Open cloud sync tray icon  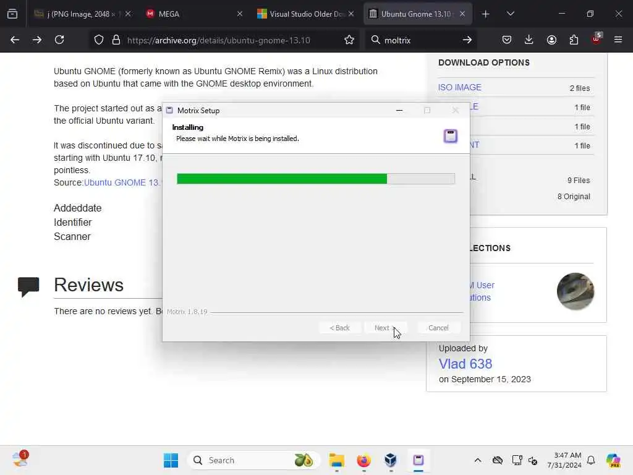pyautogui.click(x=498, y=460)
